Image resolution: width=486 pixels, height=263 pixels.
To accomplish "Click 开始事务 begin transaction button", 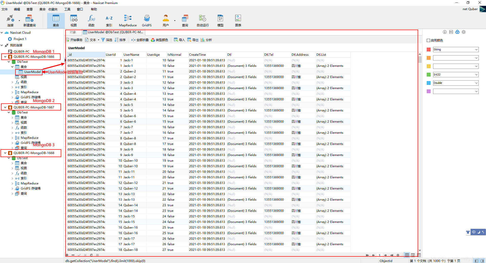I will pyautogui.click(x=74, y=40).
